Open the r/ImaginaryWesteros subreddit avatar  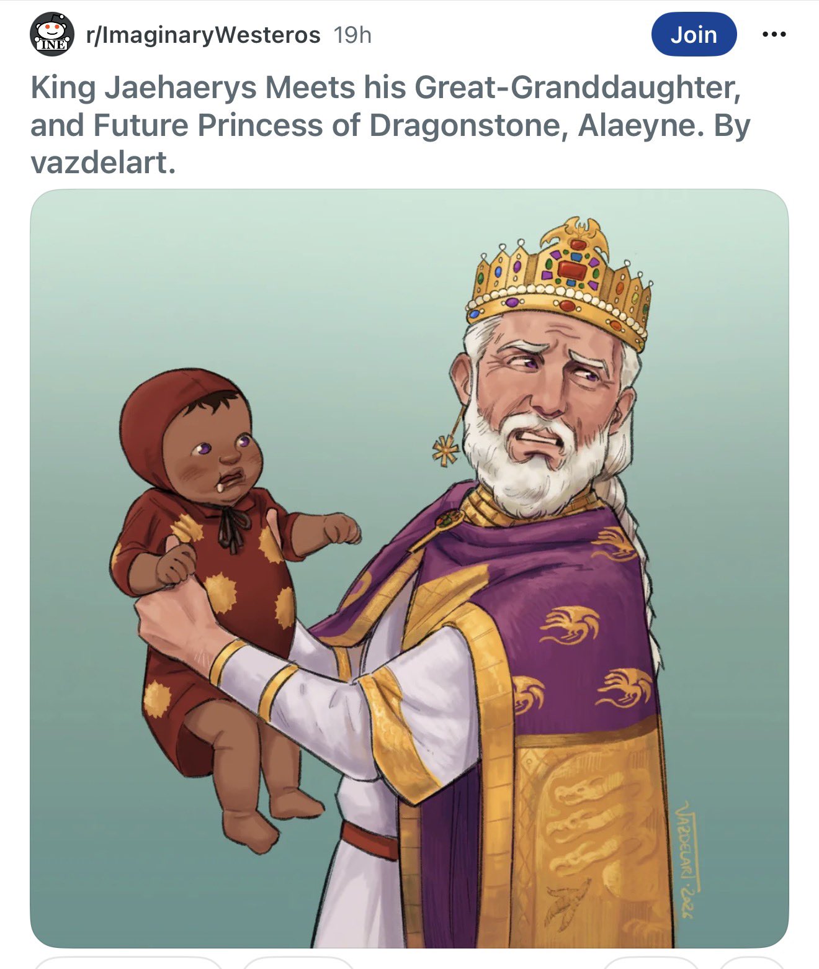tap(52, 35)
